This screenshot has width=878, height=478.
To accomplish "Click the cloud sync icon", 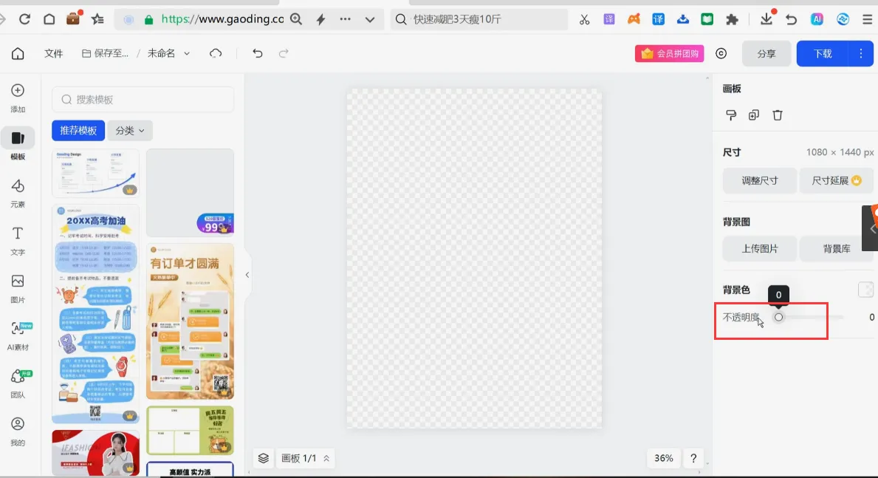I will (x=216, y=53).
